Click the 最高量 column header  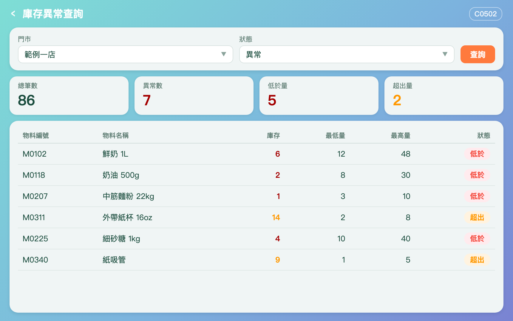(401, 135)
